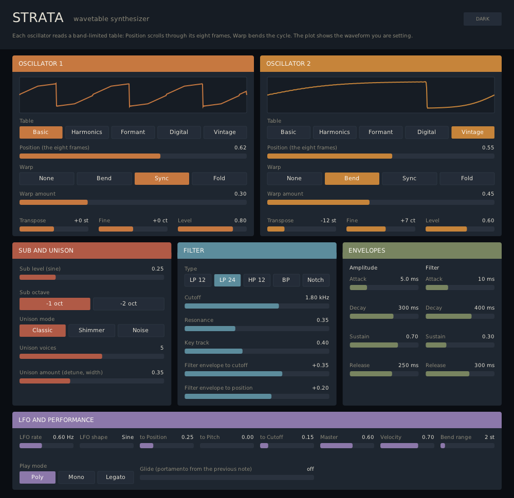Switch unison mode to Classic

43,330
